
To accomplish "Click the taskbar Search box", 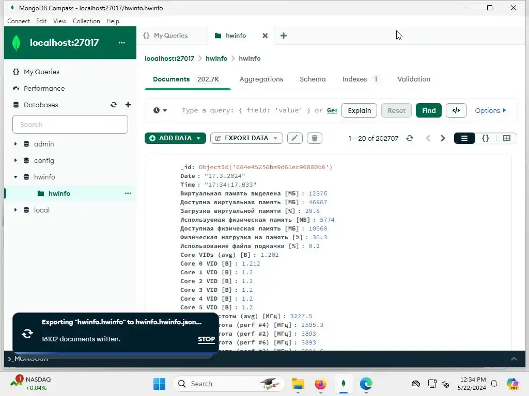I will point(229,384).
